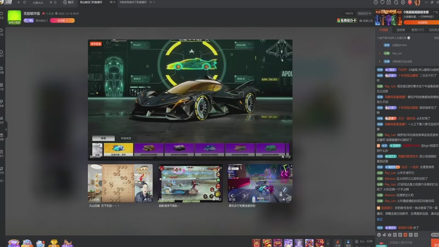Open the clock history icon in left sidebar
Image resolution: width=439 pixels, height=247 pixels.
(x=2, y=30)
